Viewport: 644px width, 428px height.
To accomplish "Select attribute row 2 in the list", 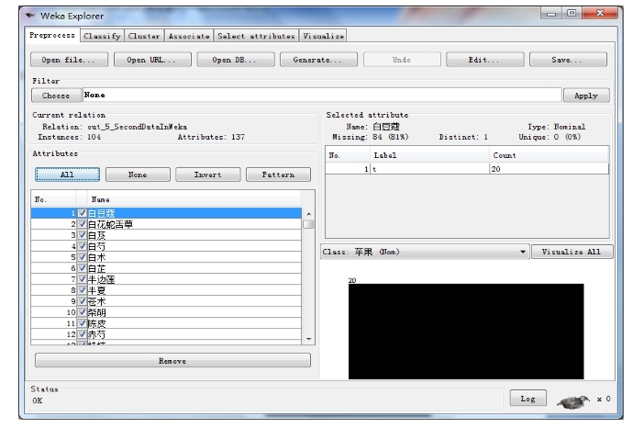I will (x=166, y=224).
